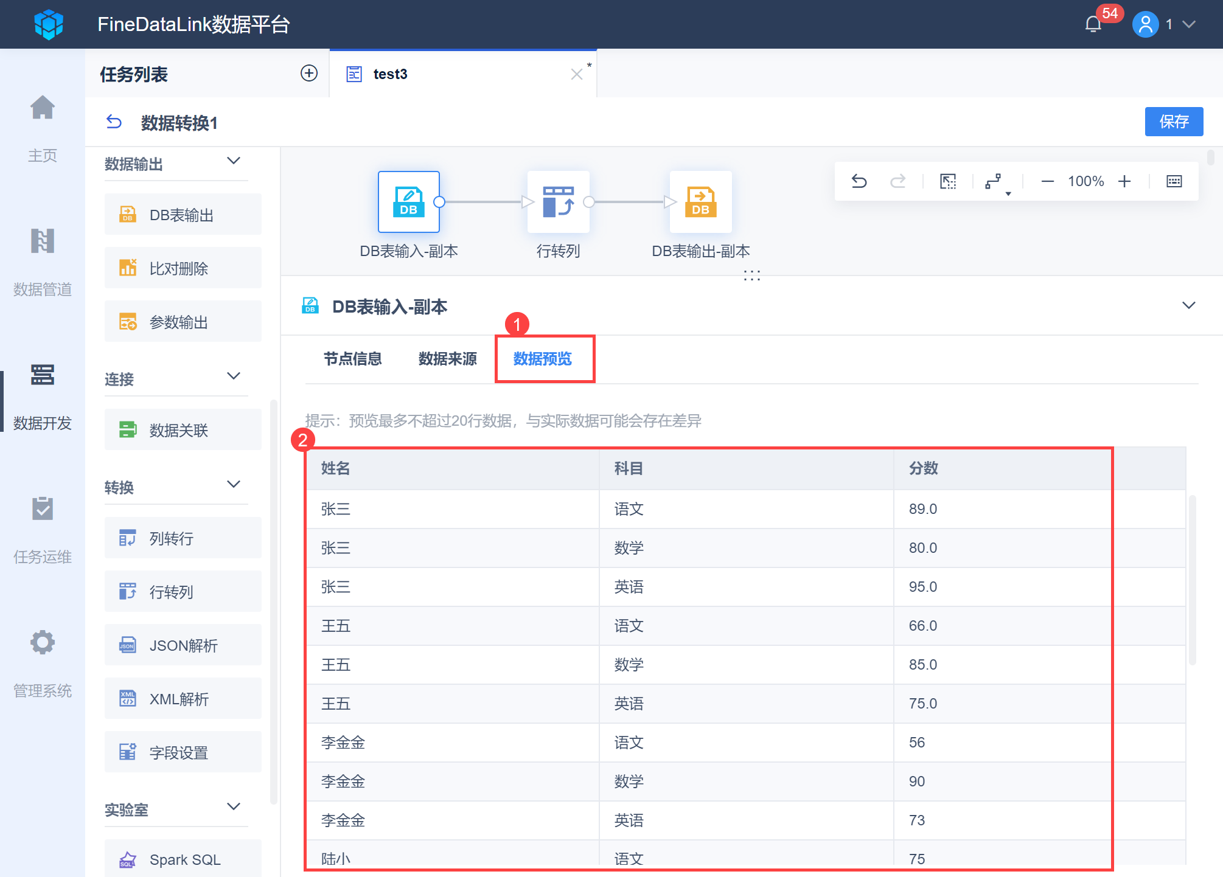Select the DB表输出-副本 node on canvas
Image resolution: width=1223 pixels, height=877 pixels.
700,202
